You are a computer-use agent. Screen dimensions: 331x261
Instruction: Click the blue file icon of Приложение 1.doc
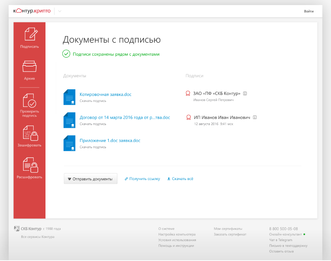(69, 143)
